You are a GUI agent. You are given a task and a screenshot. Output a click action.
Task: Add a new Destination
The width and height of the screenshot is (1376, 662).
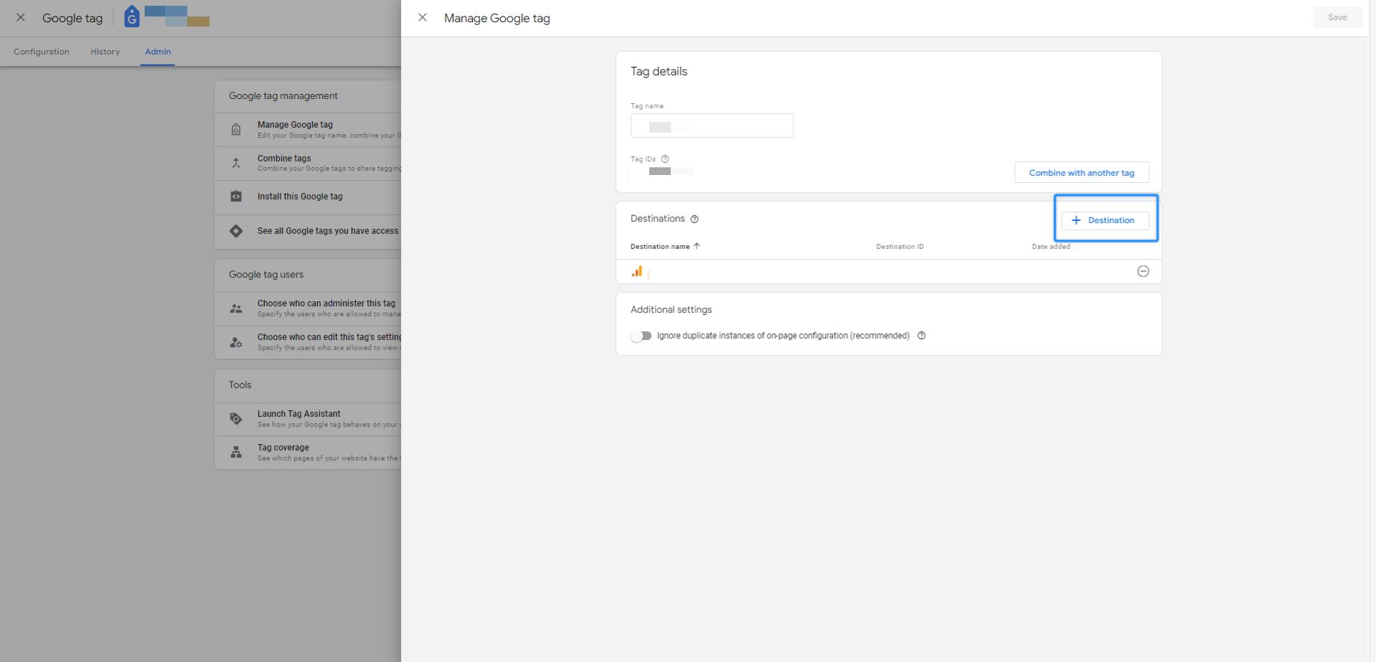tap(1105, 220)
